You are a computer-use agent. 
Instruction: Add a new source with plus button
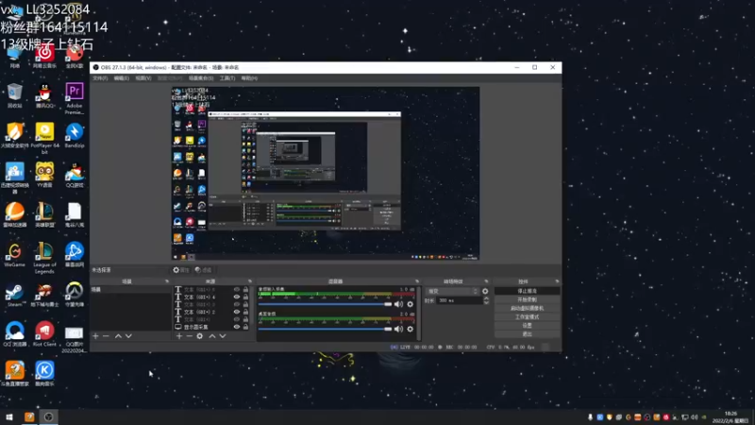pyautogui.click(x=179, y=336)
